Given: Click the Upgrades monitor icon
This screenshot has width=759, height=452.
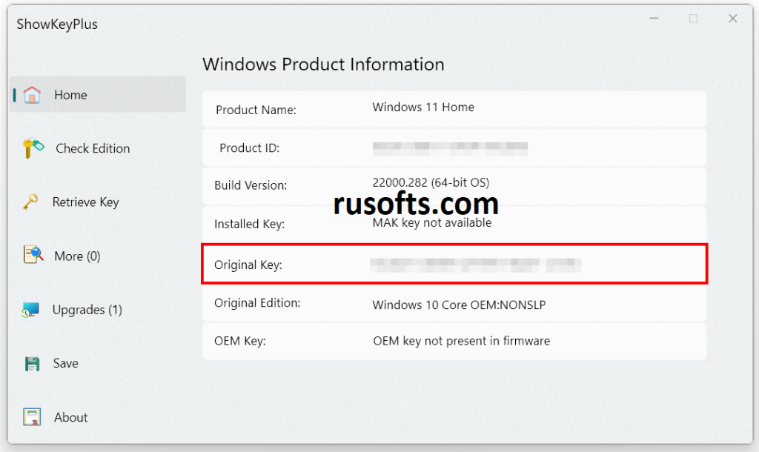Looking at the screenshot, I should point(30,310).
